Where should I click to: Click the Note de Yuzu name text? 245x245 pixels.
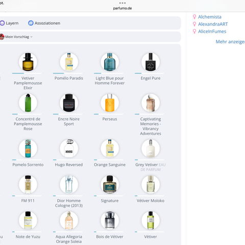[28, 237]
